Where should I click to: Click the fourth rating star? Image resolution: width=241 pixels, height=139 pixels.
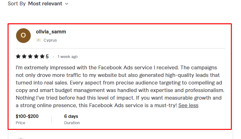tap(36, 57)
